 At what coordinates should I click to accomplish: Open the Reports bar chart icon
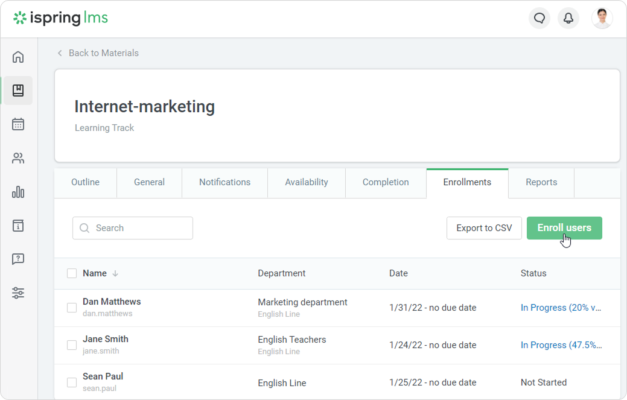pos(18,192)
